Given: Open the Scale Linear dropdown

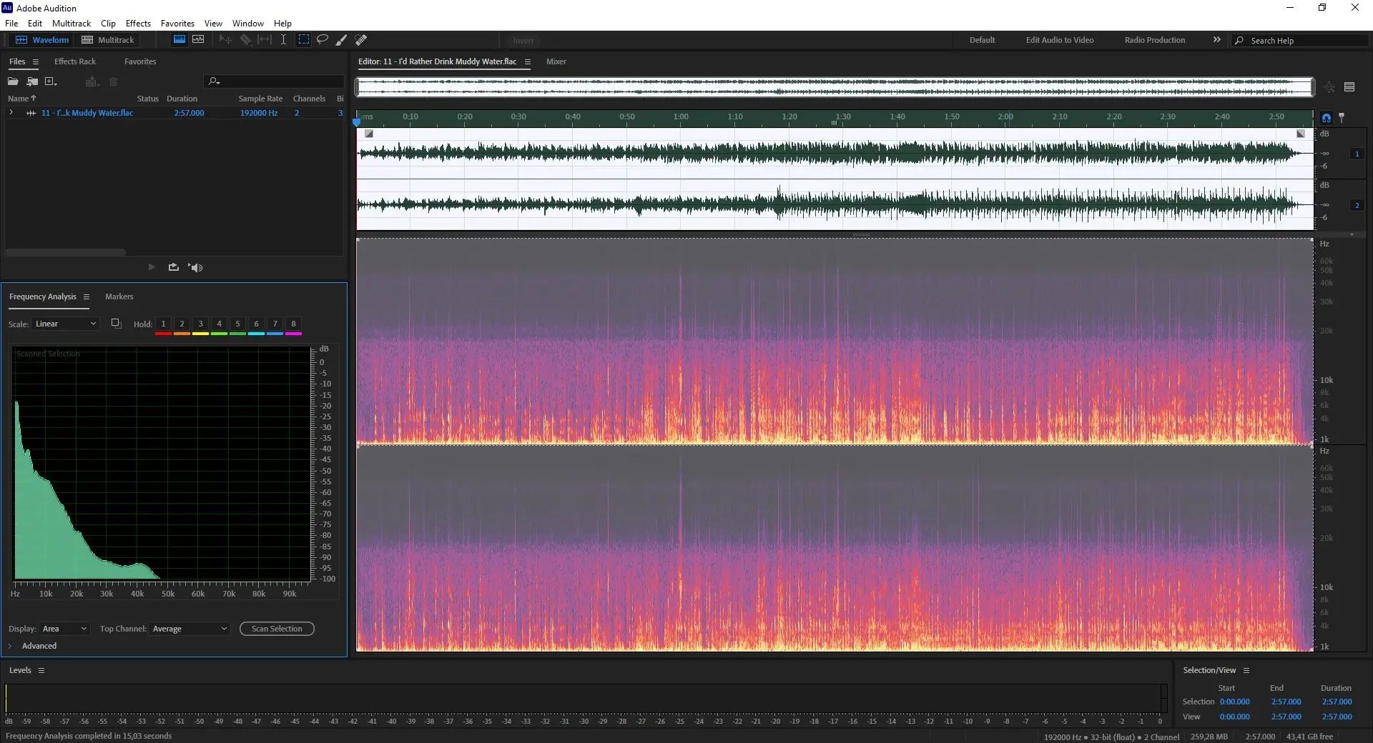Looking at the screenshot, I should 65,324.
